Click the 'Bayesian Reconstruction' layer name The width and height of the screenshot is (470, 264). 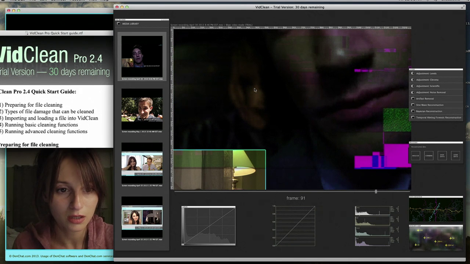click(x=429, y=111)
